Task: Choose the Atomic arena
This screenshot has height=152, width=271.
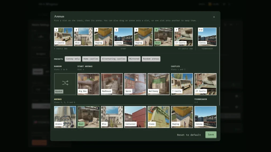Action: click(65, 117)
